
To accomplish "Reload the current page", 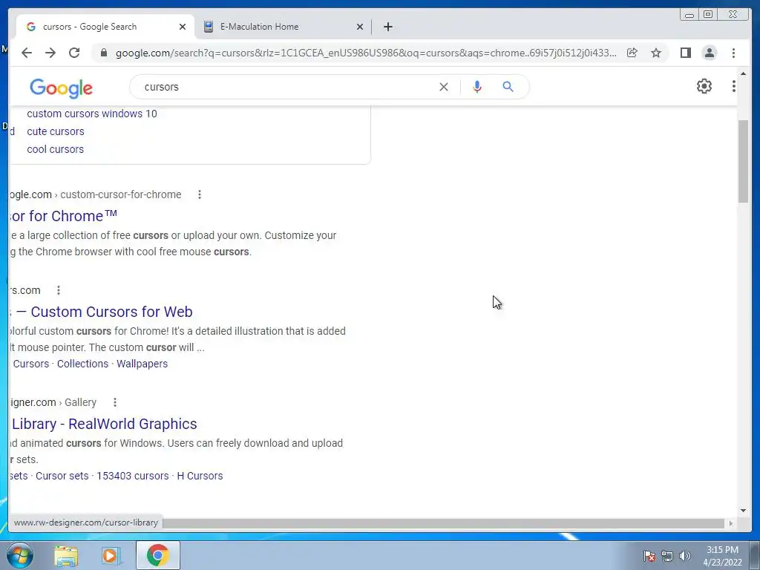I will click(74, 53).
